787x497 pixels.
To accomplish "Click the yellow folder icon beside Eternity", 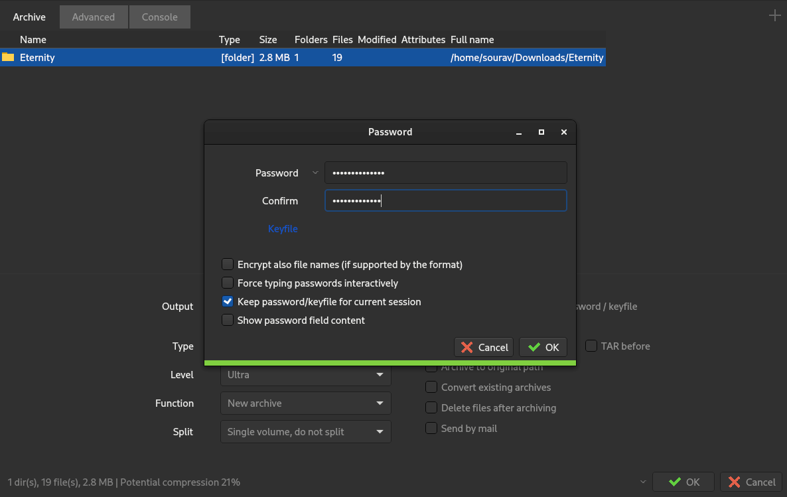I will tap(9, 58).
